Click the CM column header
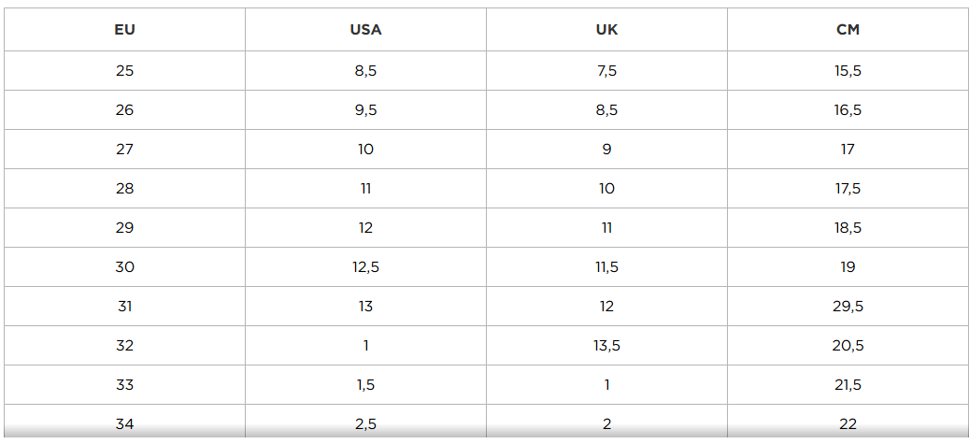This screenshot has height=444, width=969. (848, 30)
